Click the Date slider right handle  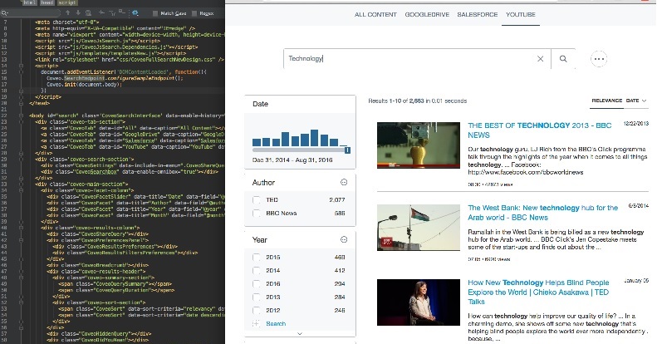(347, 150)
